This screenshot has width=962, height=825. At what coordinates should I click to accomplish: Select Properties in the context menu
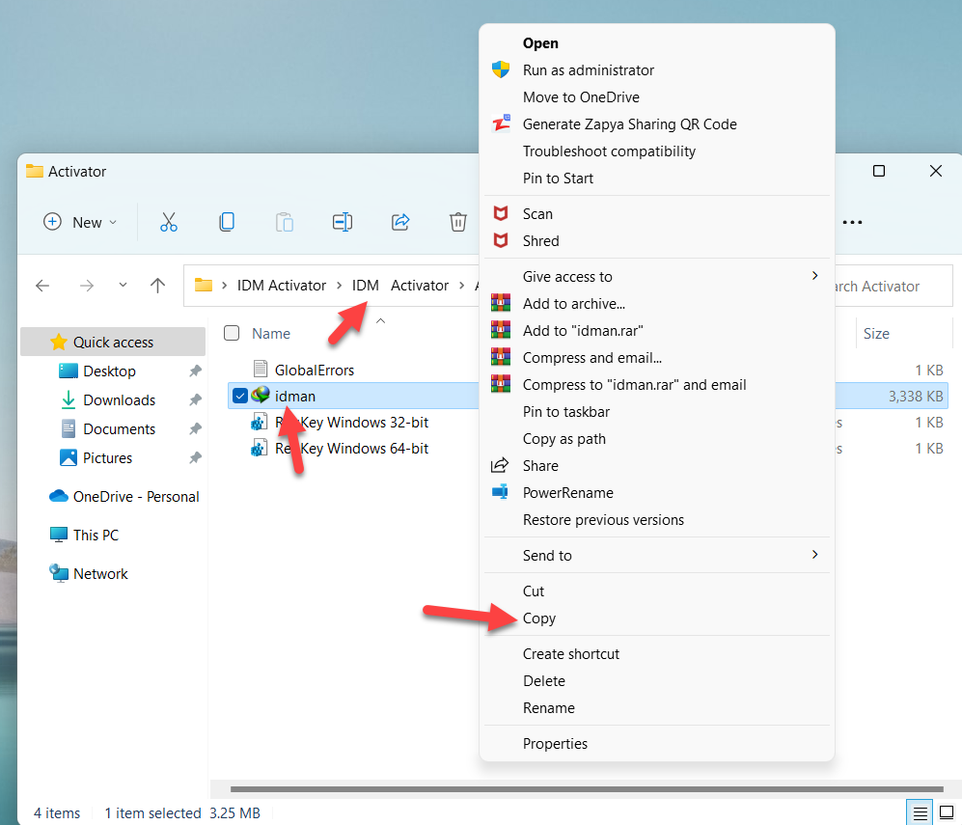coord(555,743)
